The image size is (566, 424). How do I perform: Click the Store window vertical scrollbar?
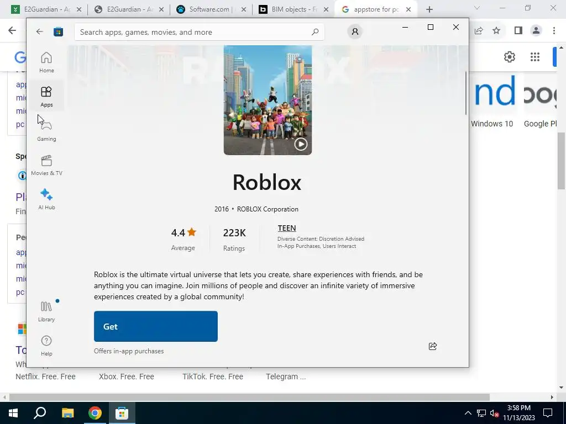pyautogui.click(x=465, y=93)
